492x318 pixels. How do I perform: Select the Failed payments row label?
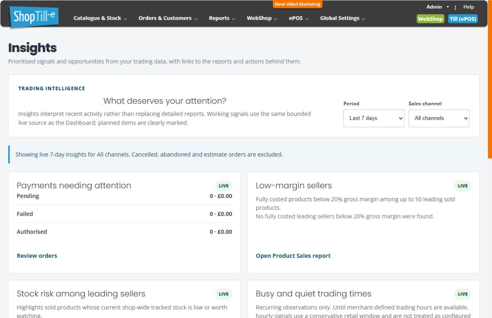click(25, 214)
